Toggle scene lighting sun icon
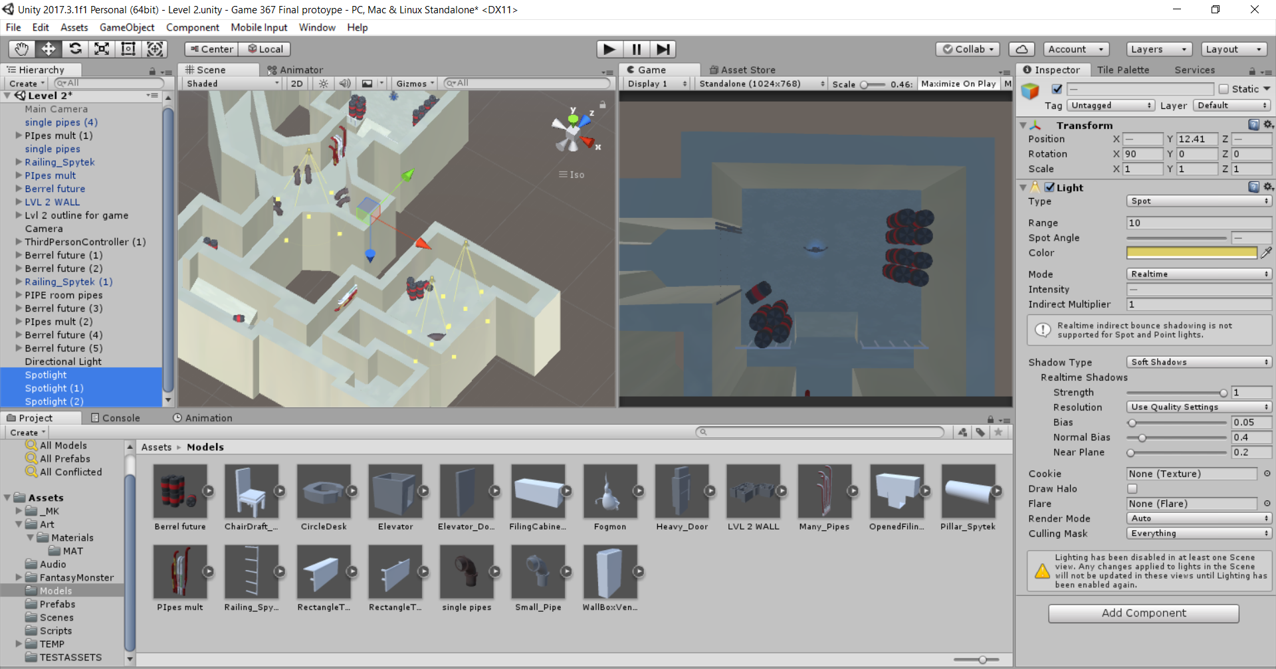Viewport: 1276px width, 669px height. coord(323,84)
